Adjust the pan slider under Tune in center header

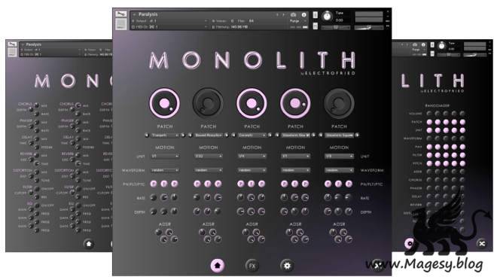336,28
